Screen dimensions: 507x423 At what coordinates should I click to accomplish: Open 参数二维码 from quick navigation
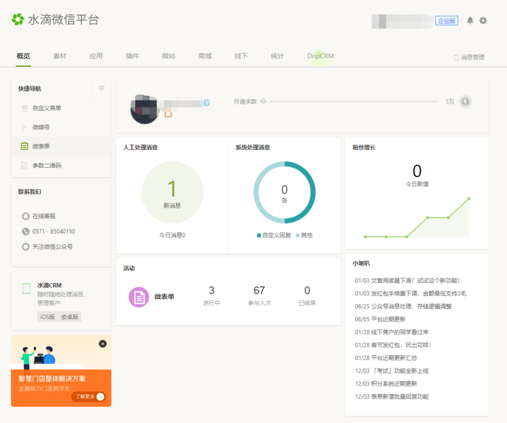(x=47, y=165)
